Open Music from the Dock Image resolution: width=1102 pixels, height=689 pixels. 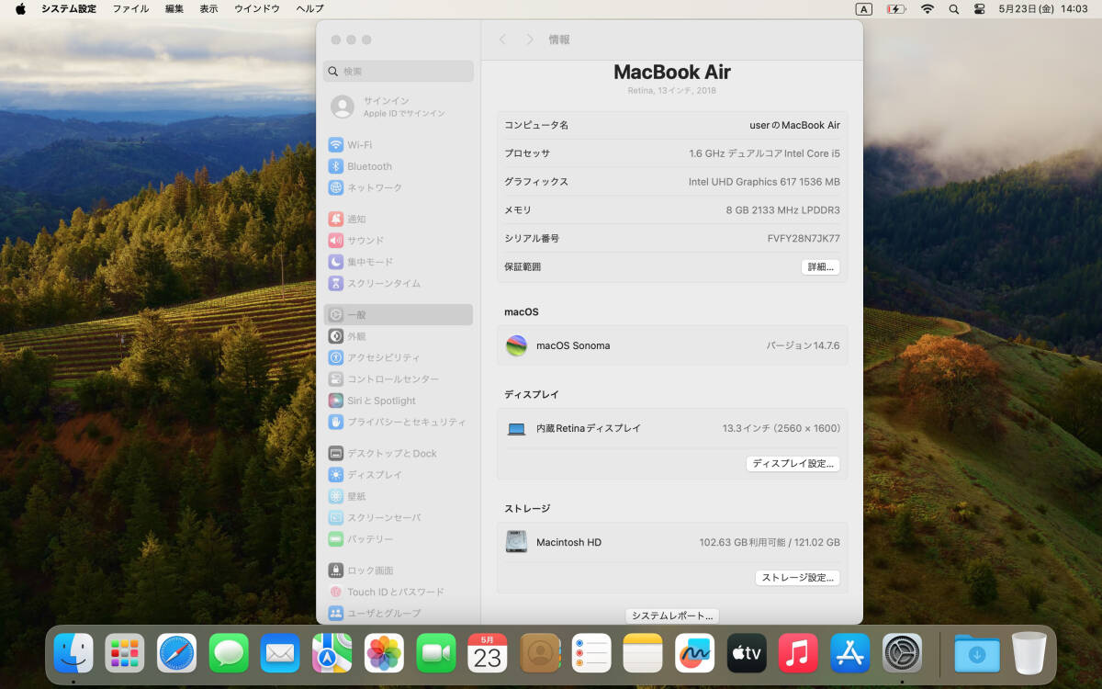[798, 654]
